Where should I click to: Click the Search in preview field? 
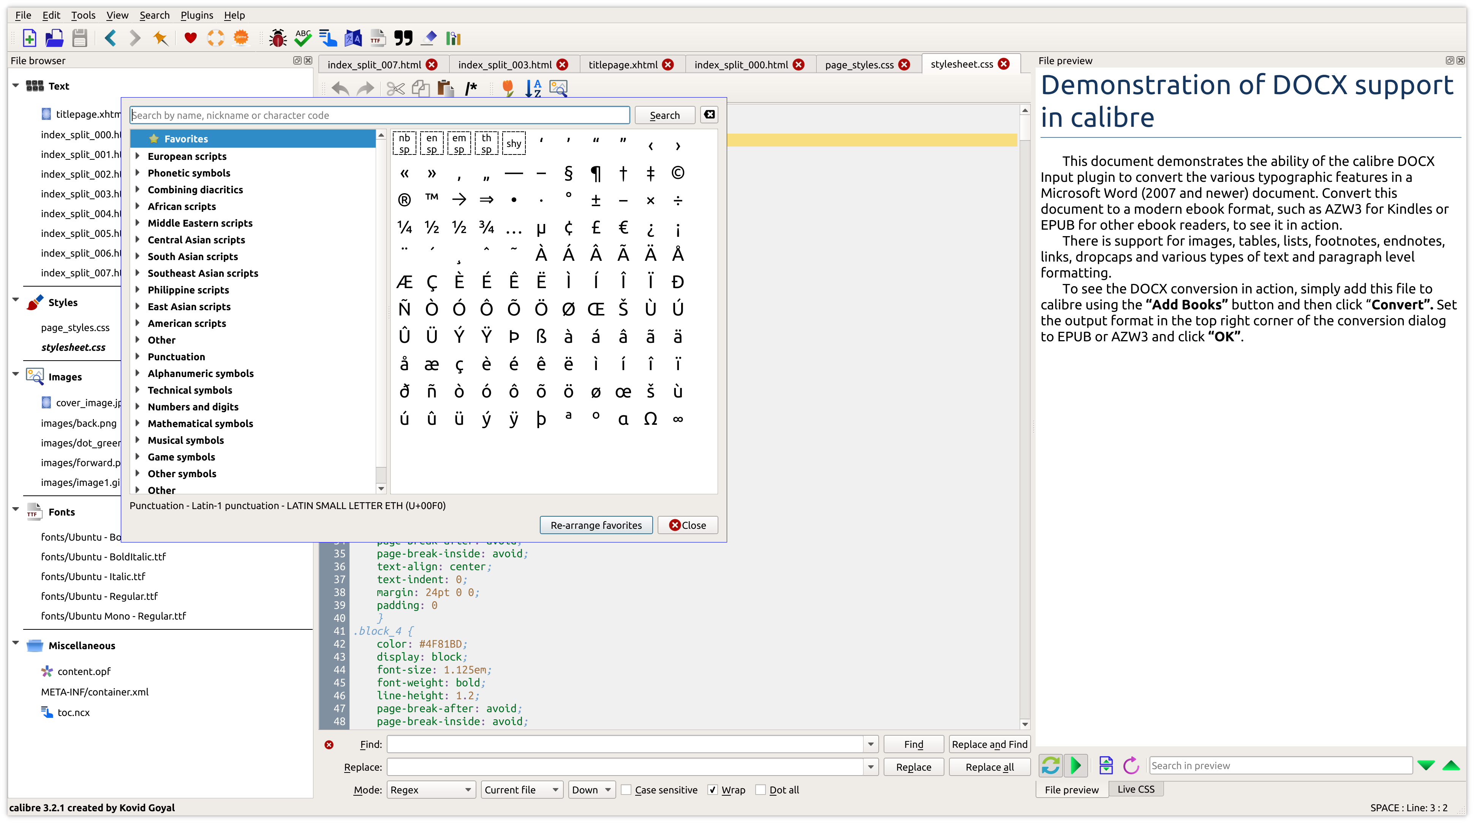pos(1281,766)
